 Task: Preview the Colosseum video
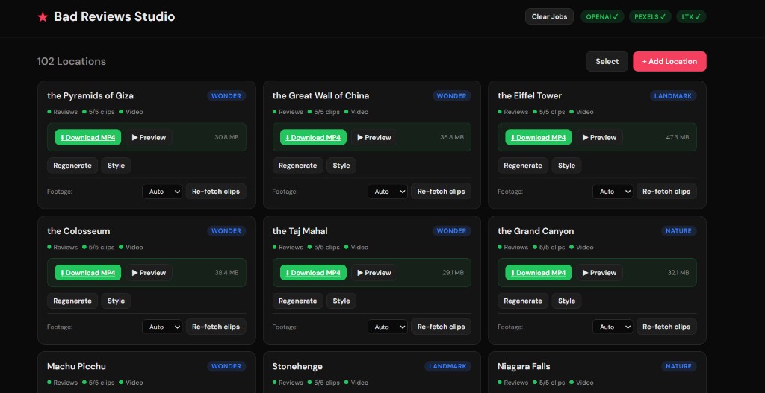point(149,273)
